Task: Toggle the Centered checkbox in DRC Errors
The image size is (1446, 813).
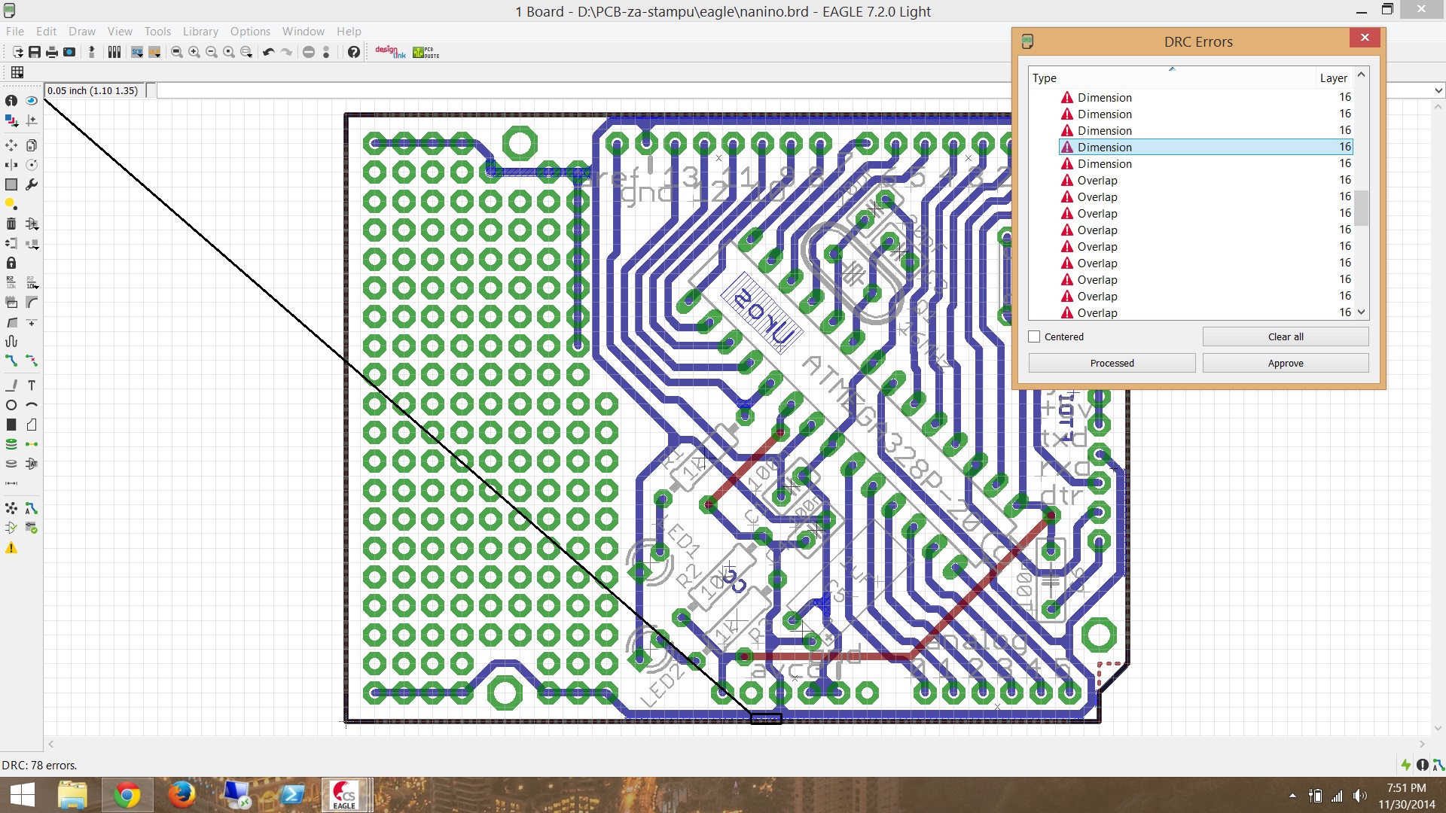Action: [x=1034, y=336]
